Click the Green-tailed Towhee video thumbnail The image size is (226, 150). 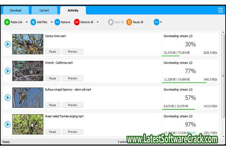click(x=28, y=124)
